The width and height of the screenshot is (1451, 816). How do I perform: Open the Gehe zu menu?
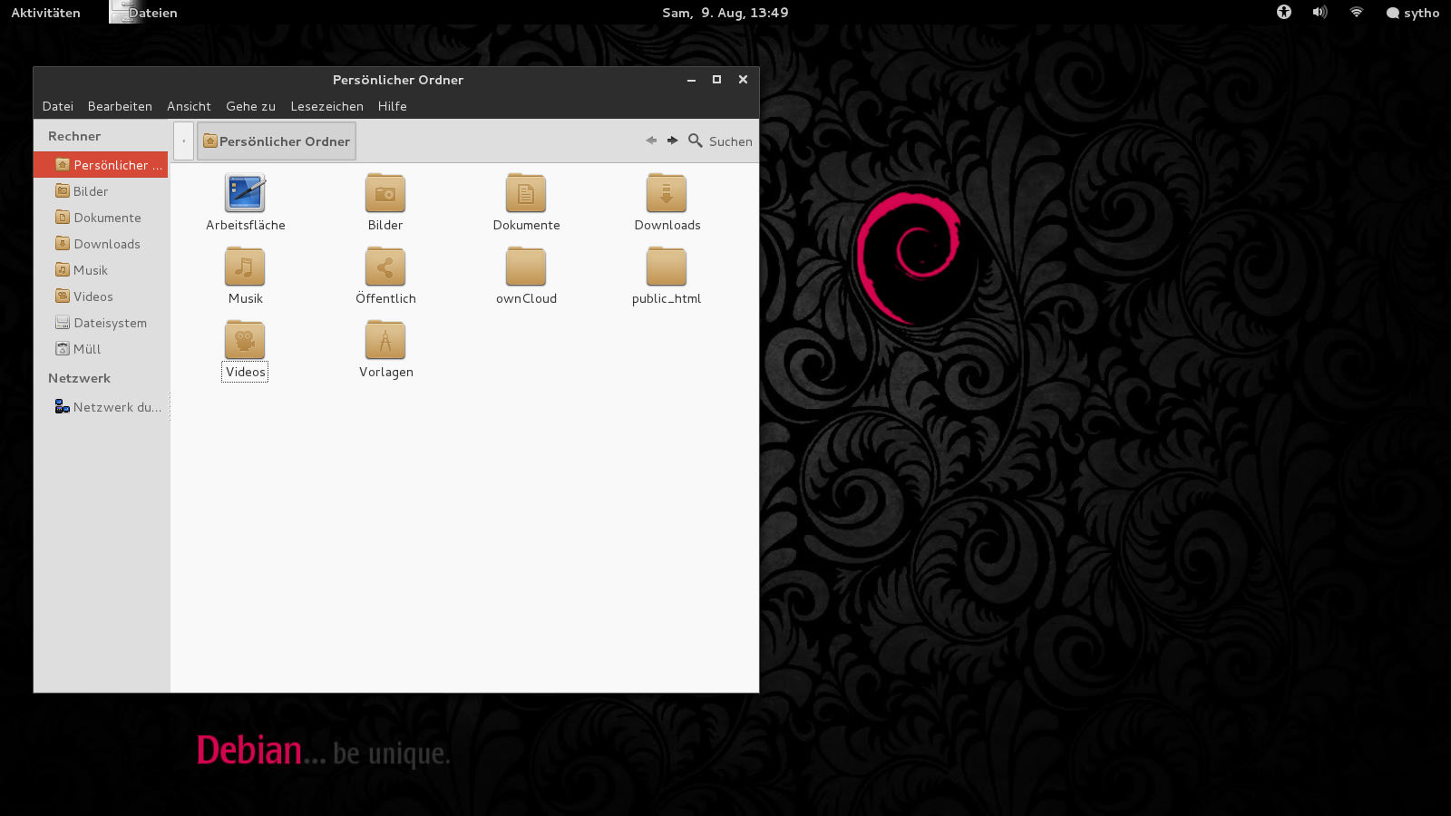coord(250,106)
